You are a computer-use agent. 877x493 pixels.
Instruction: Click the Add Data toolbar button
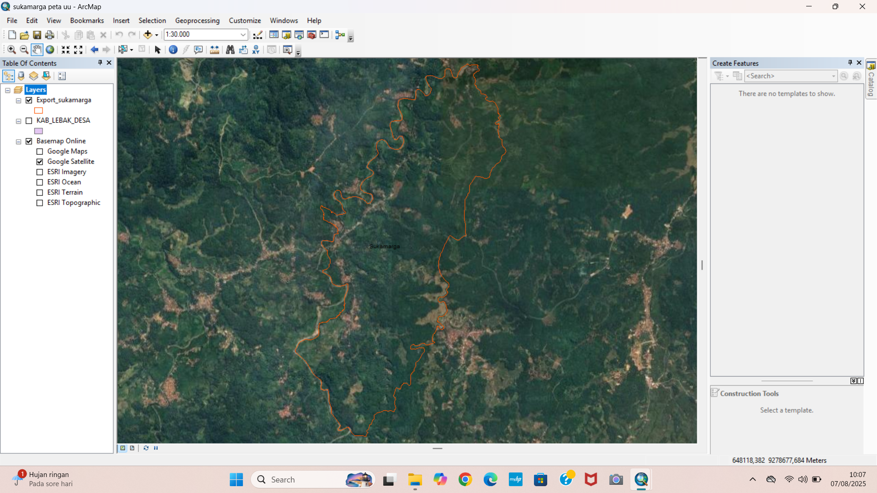(148, 35)
